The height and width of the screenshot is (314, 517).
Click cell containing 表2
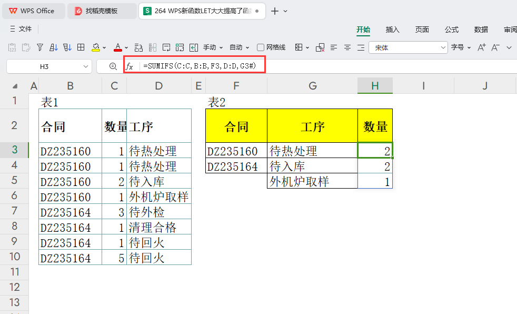coord(236,102)
